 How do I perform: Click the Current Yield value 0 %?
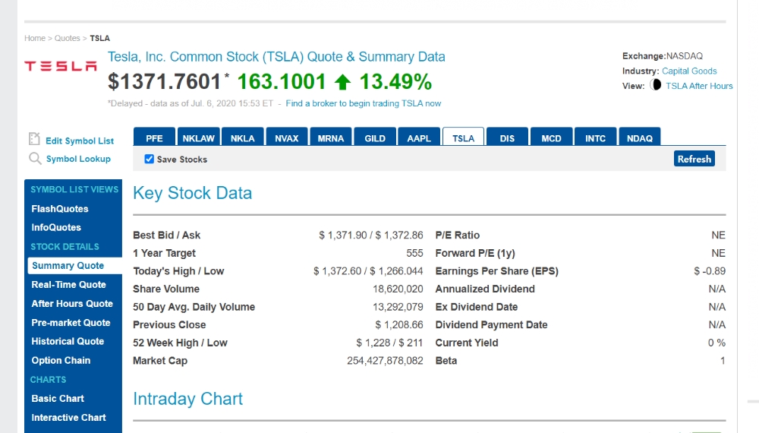tap(717, 343)
